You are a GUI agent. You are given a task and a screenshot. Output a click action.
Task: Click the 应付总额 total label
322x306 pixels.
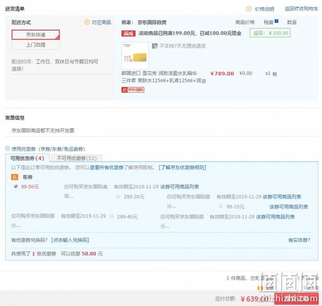tap(226, 299)
